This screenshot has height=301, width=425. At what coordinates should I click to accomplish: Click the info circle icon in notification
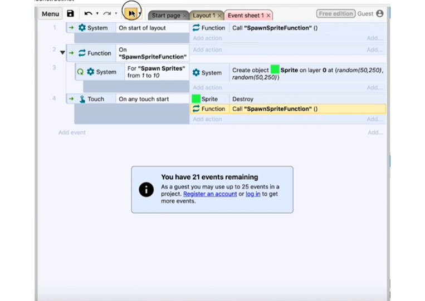click(x=146, y=190)
